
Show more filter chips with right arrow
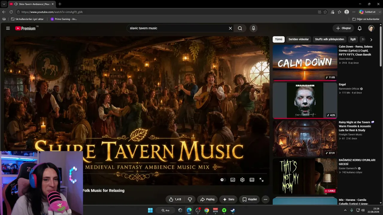tap(371, 40)
